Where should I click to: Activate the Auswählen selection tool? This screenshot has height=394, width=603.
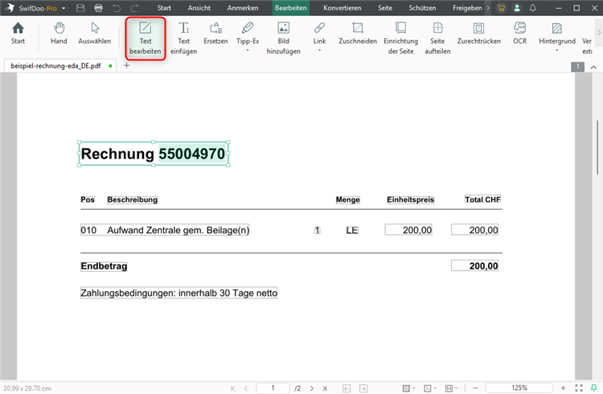click(x=95, y=33)
